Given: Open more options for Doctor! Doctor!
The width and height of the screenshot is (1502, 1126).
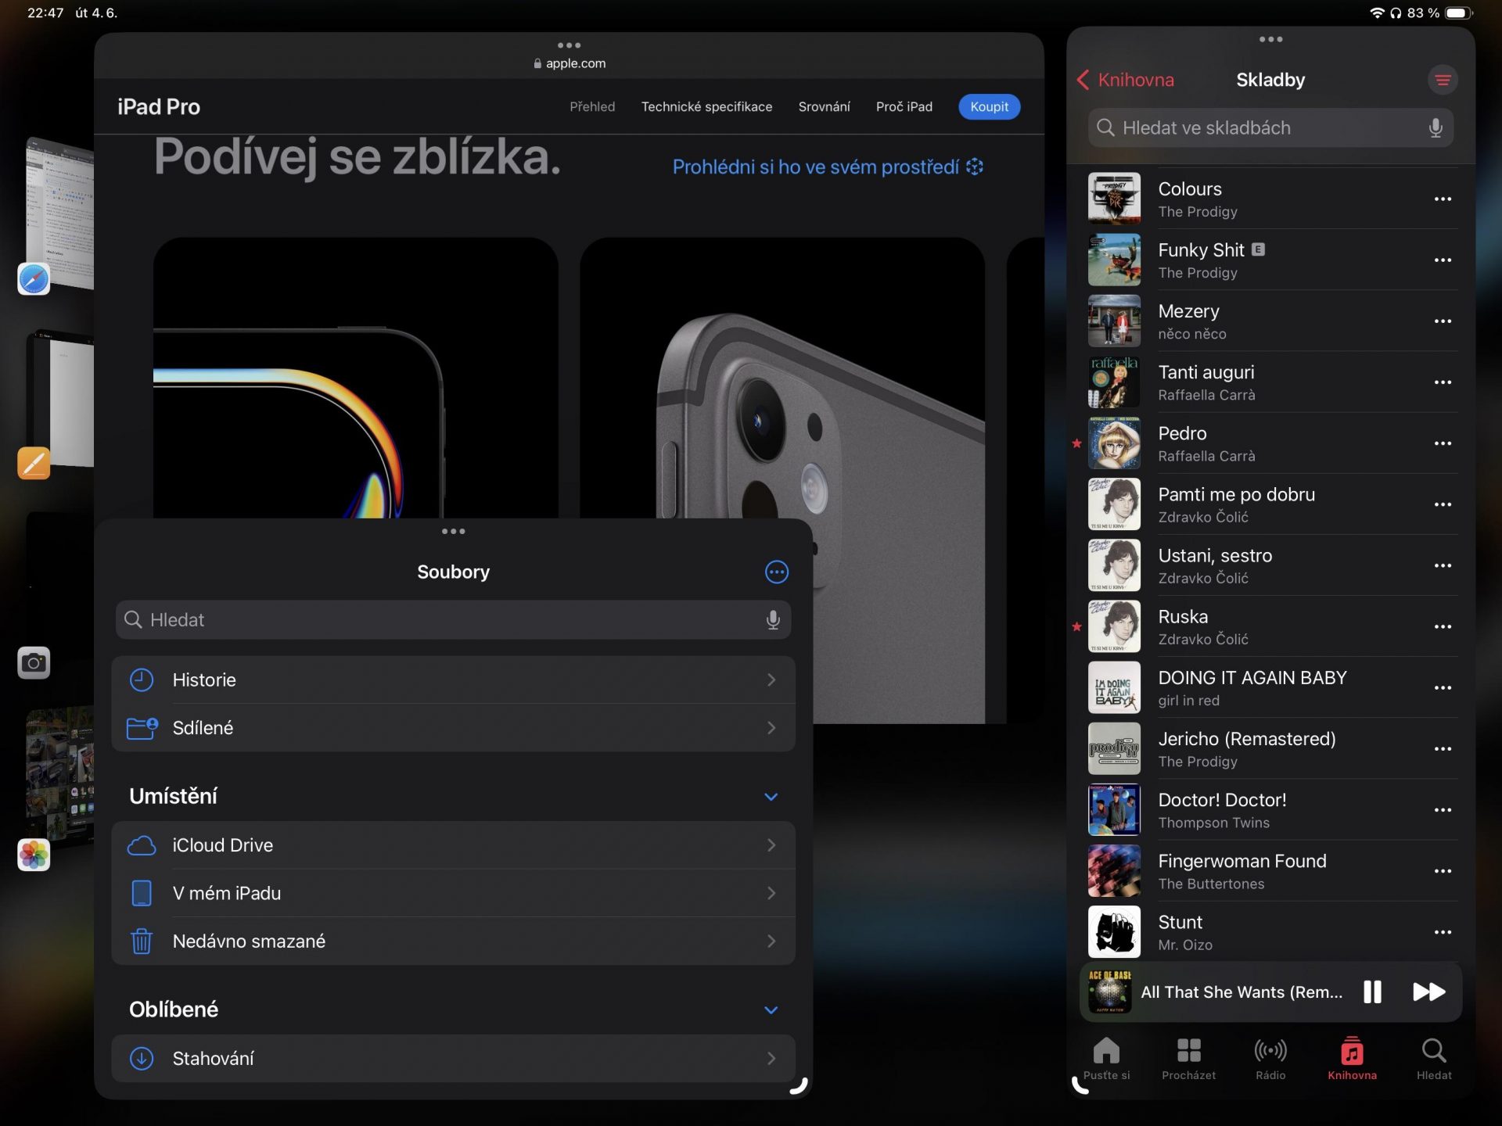Looking at the screenshot, I should [x=1443, y=810].
